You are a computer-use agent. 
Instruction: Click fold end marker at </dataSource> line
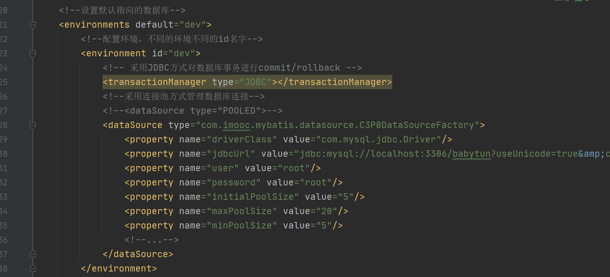pyautogui.click(x=33, y=254)
